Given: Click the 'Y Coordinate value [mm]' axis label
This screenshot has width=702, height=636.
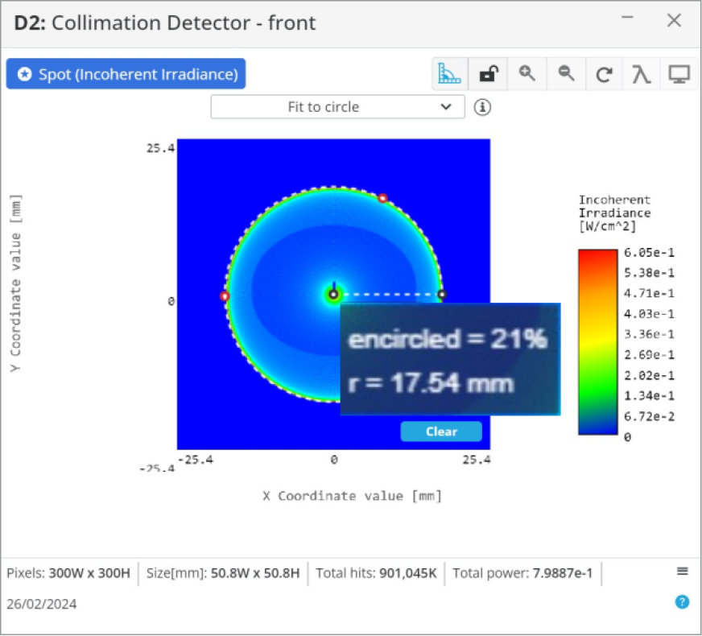Looking at the screenshot, I should coord(15,283).
